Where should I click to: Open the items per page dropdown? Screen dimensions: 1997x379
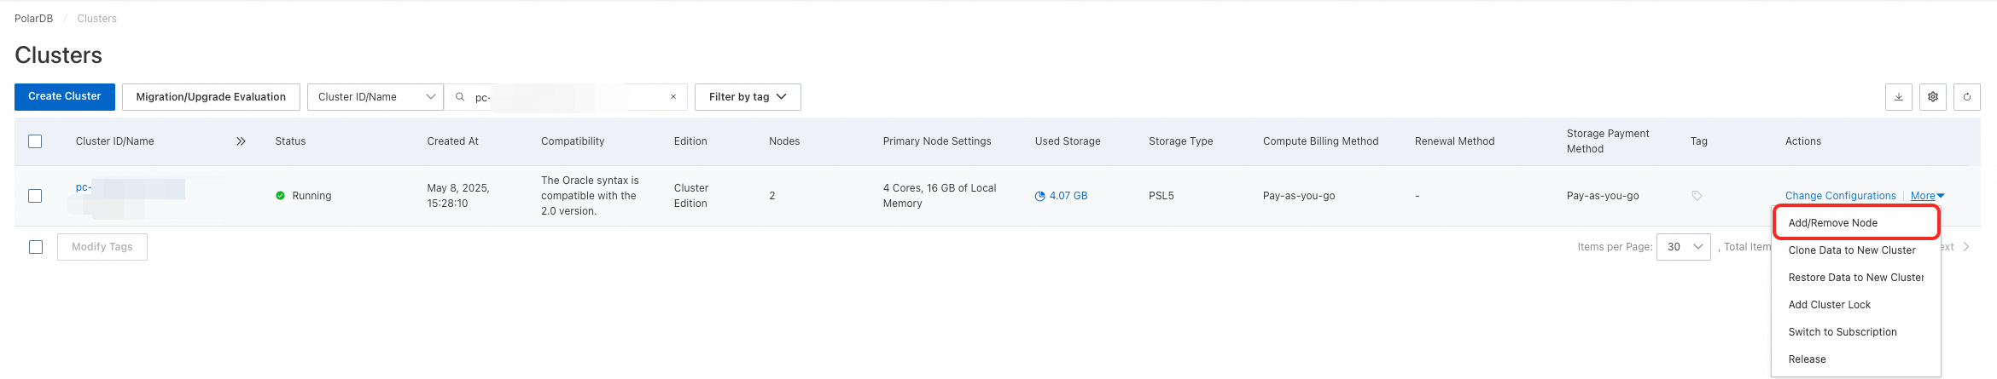[1682, 247]
